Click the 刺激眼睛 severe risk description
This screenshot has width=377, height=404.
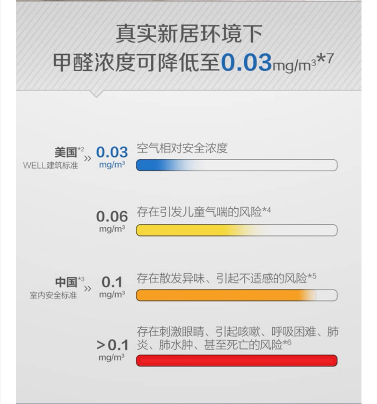[x=238, y=338]
